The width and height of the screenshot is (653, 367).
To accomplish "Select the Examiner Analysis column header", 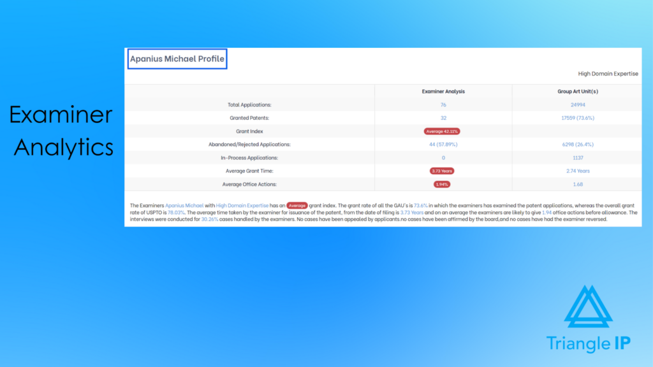I will click(443, 91).
